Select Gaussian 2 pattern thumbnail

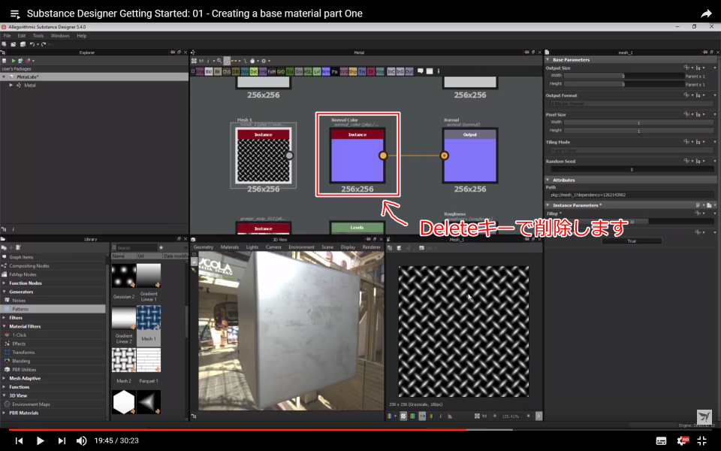[124, 276]
